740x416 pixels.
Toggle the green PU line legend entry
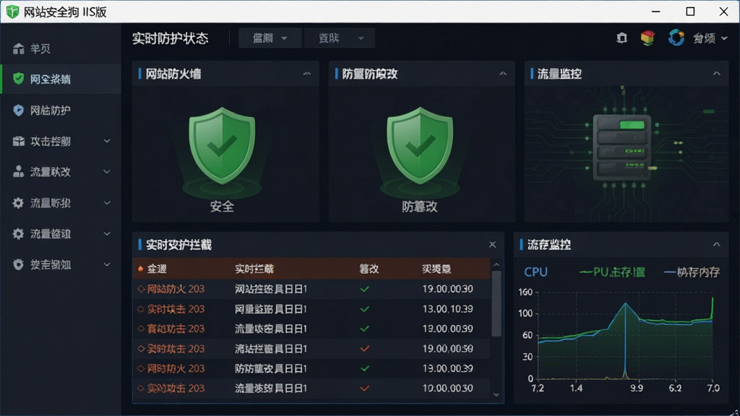tap(612, 272)
